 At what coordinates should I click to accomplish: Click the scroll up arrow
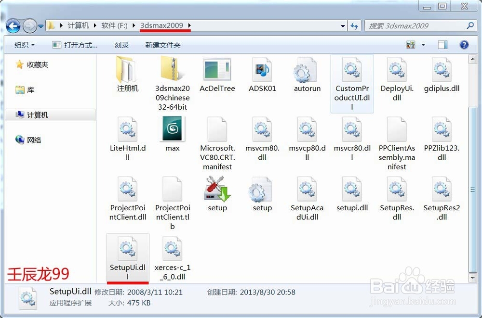click(x=473, y=59)
